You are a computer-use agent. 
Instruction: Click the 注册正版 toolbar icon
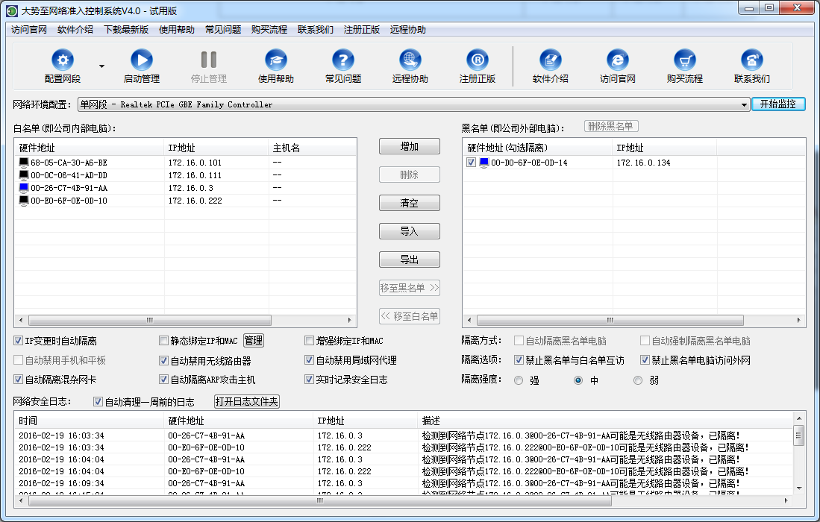[x=477, y=60]
